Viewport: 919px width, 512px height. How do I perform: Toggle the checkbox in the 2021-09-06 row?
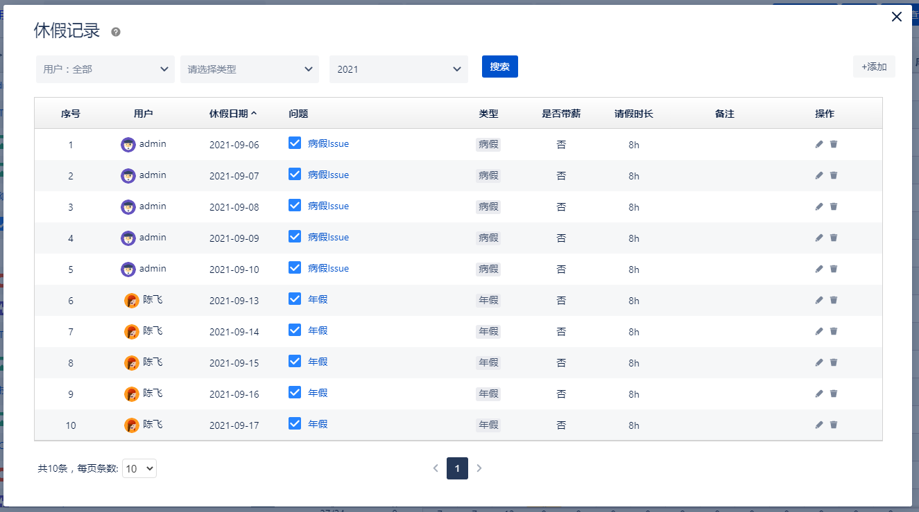295,143
